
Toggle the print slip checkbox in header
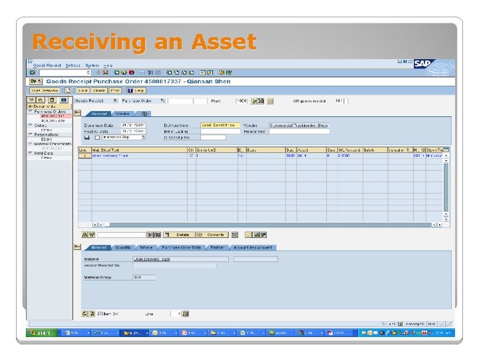pyautogui.click(x=97, y=138)
